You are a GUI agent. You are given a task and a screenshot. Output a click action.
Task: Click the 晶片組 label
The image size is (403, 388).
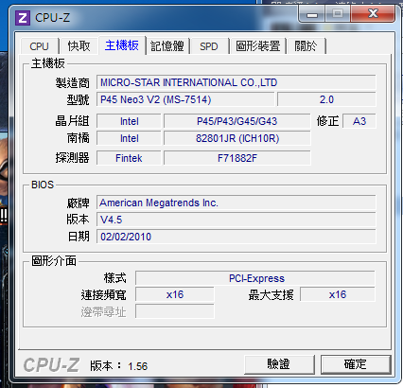pyautogui.click(x=73, y=121)
